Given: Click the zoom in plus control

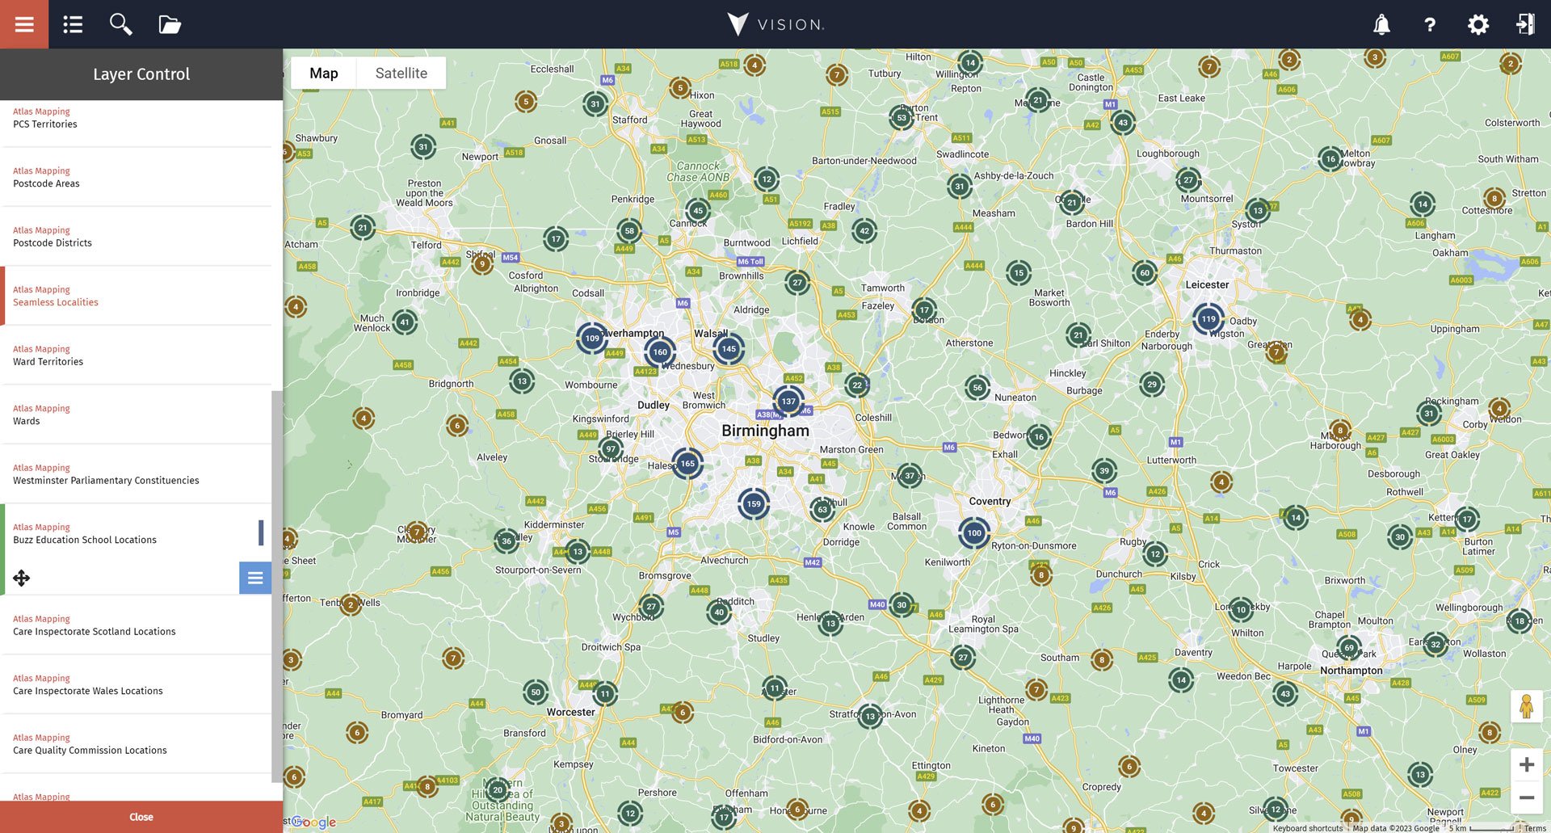Looking at the screenshot, I should pos(1528,764).
